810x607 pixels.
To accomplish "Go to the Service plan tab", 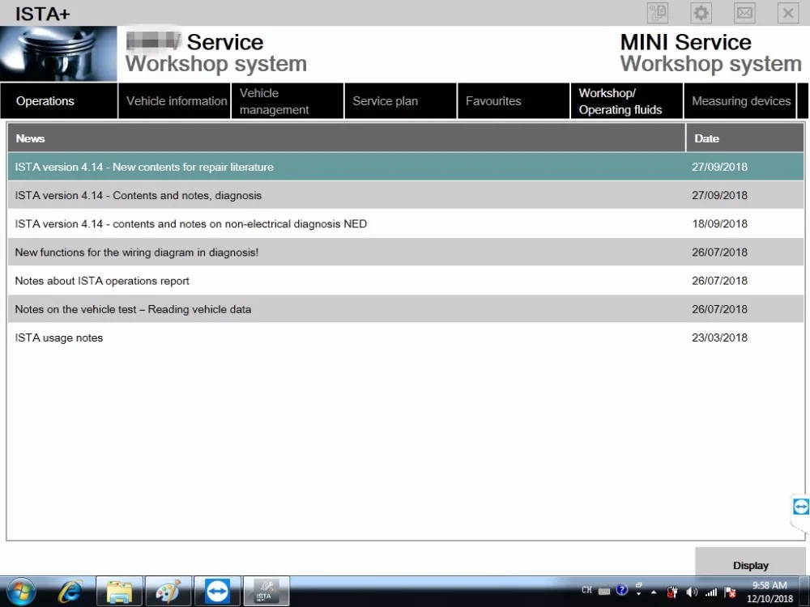I will point(401,101).
